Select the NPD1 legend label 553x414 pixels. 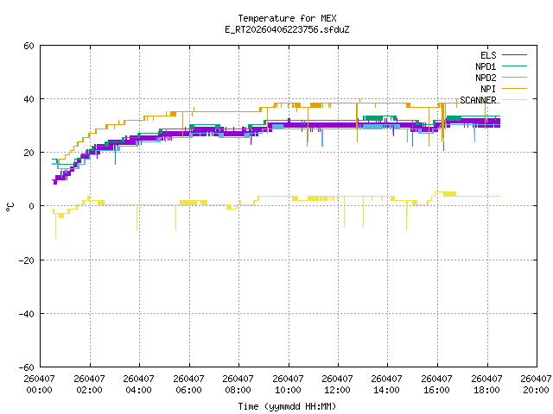(486, 66)
